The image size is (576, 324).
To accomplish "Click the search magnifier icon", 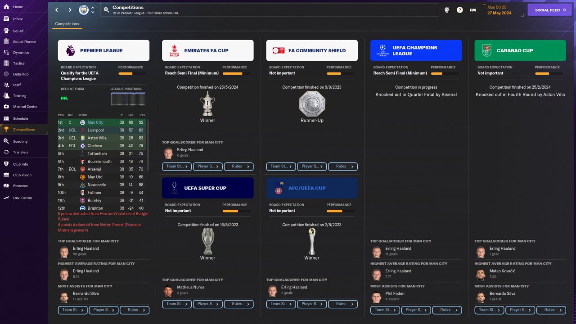I will pos(106,9).
